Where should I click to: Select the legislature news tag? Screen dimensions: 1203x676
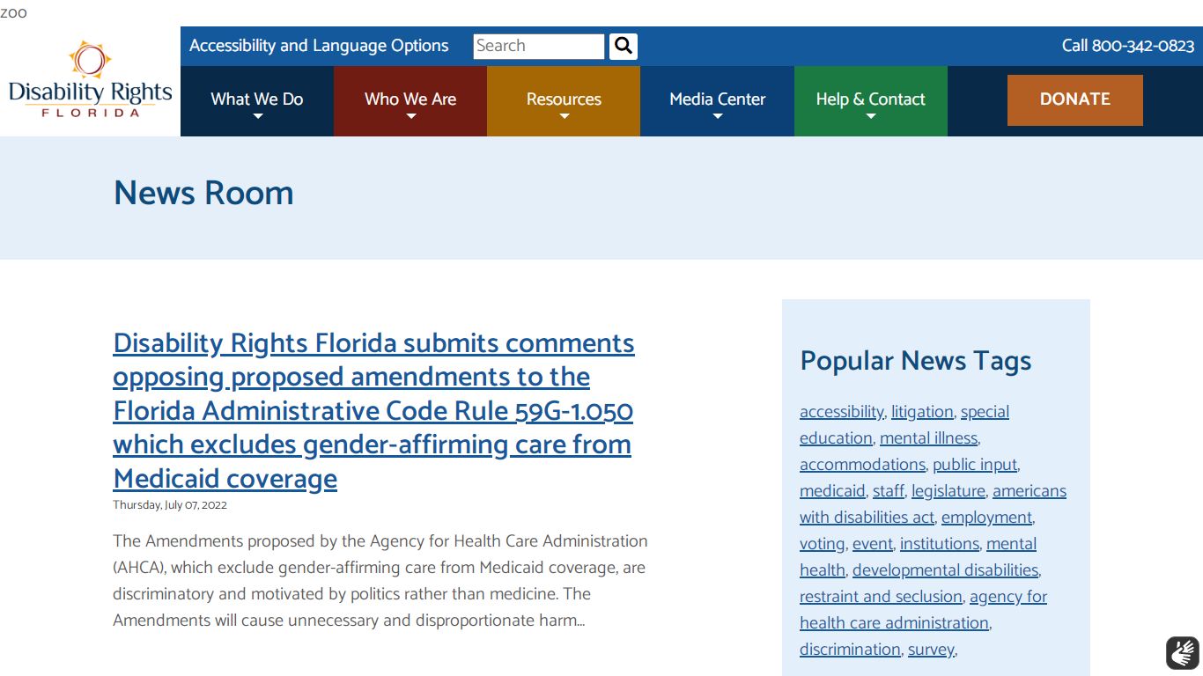coord(948,491)
